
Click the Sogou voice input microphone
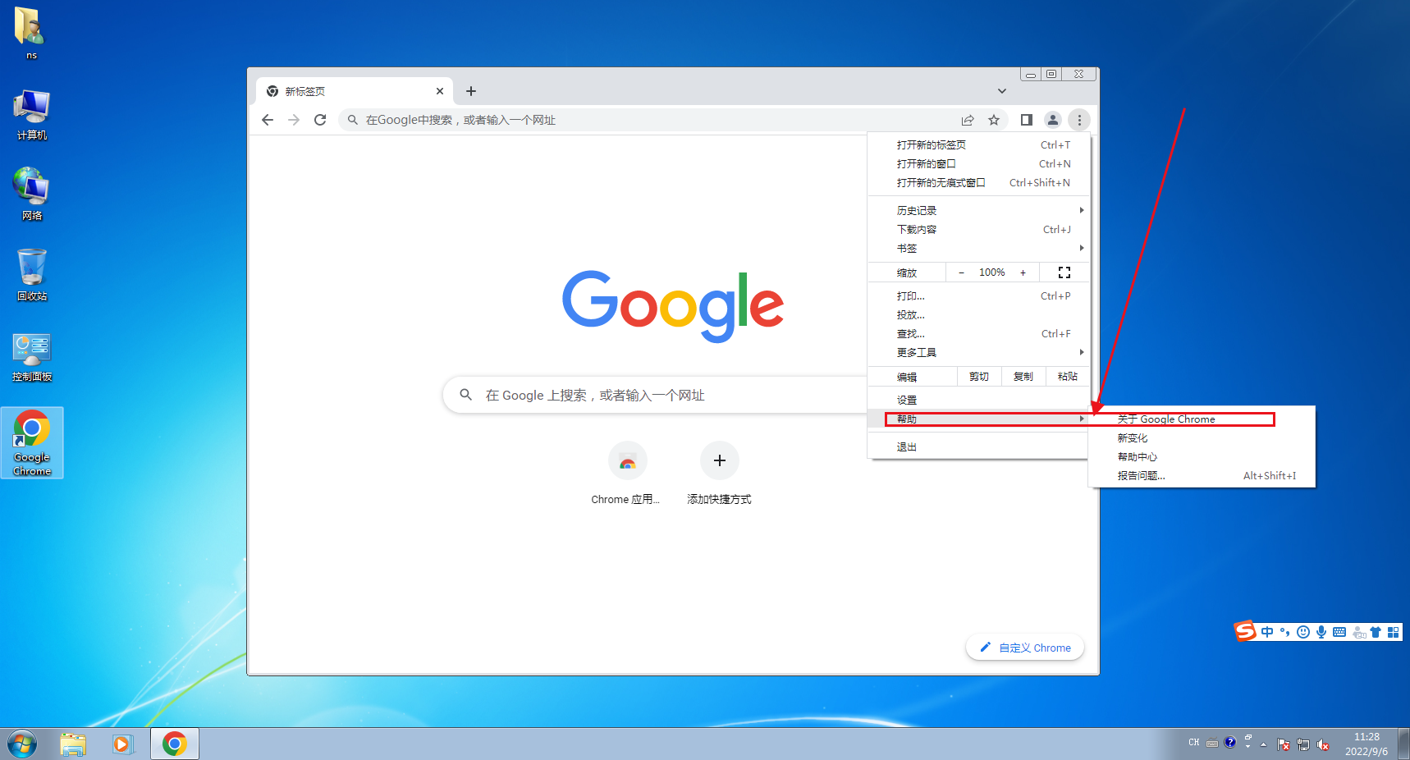click(x=1321, y=632)
